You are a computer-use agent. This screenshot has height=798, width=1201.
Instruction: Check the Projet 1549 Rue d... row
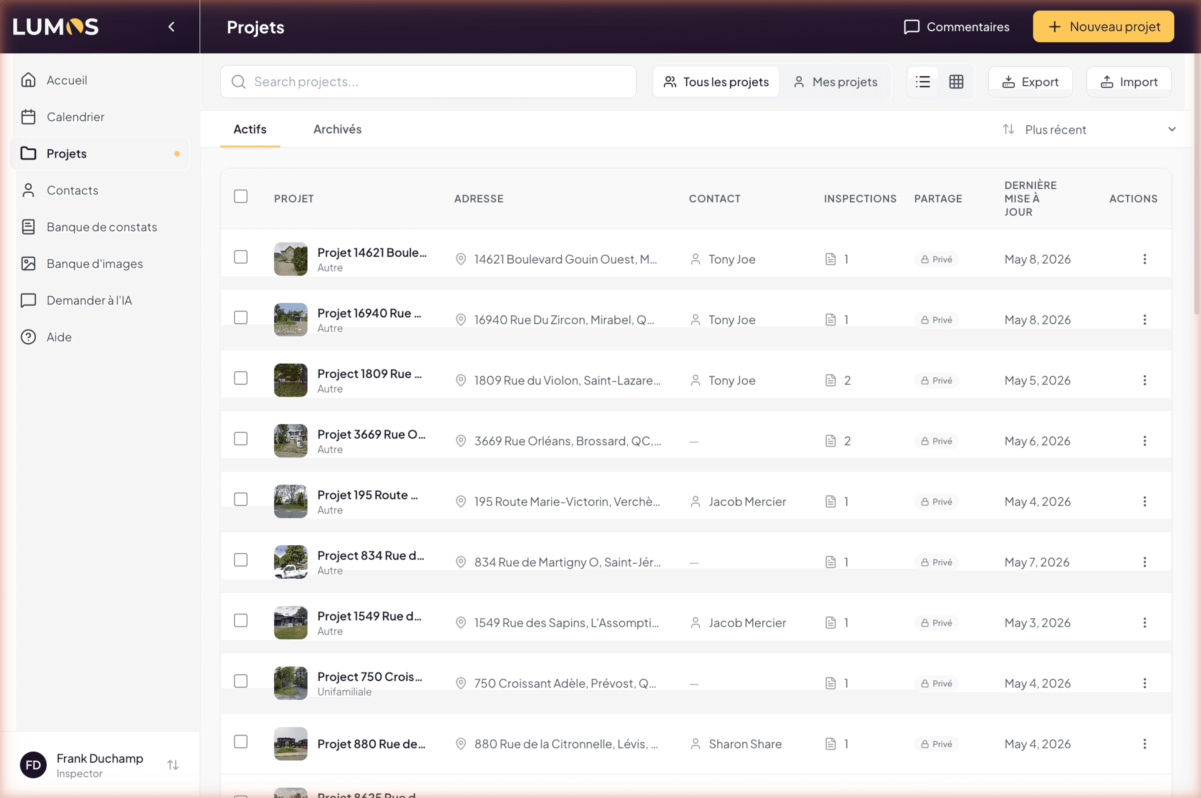[x=241, y=620]
